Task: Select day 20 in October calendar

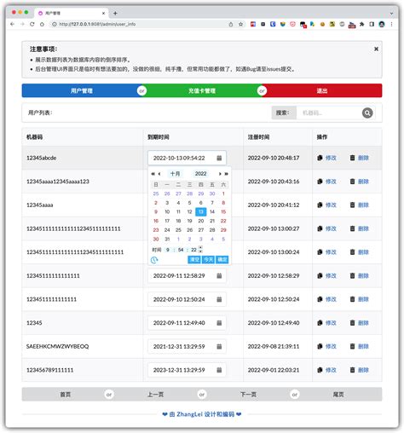Action: click(x=201, y=221)
